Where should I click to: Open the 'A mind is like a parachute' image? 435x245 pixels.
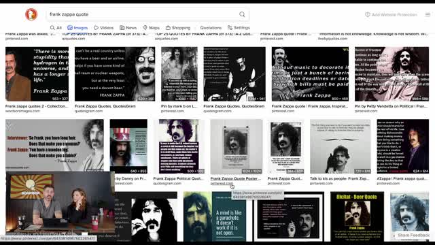point(215,216)
